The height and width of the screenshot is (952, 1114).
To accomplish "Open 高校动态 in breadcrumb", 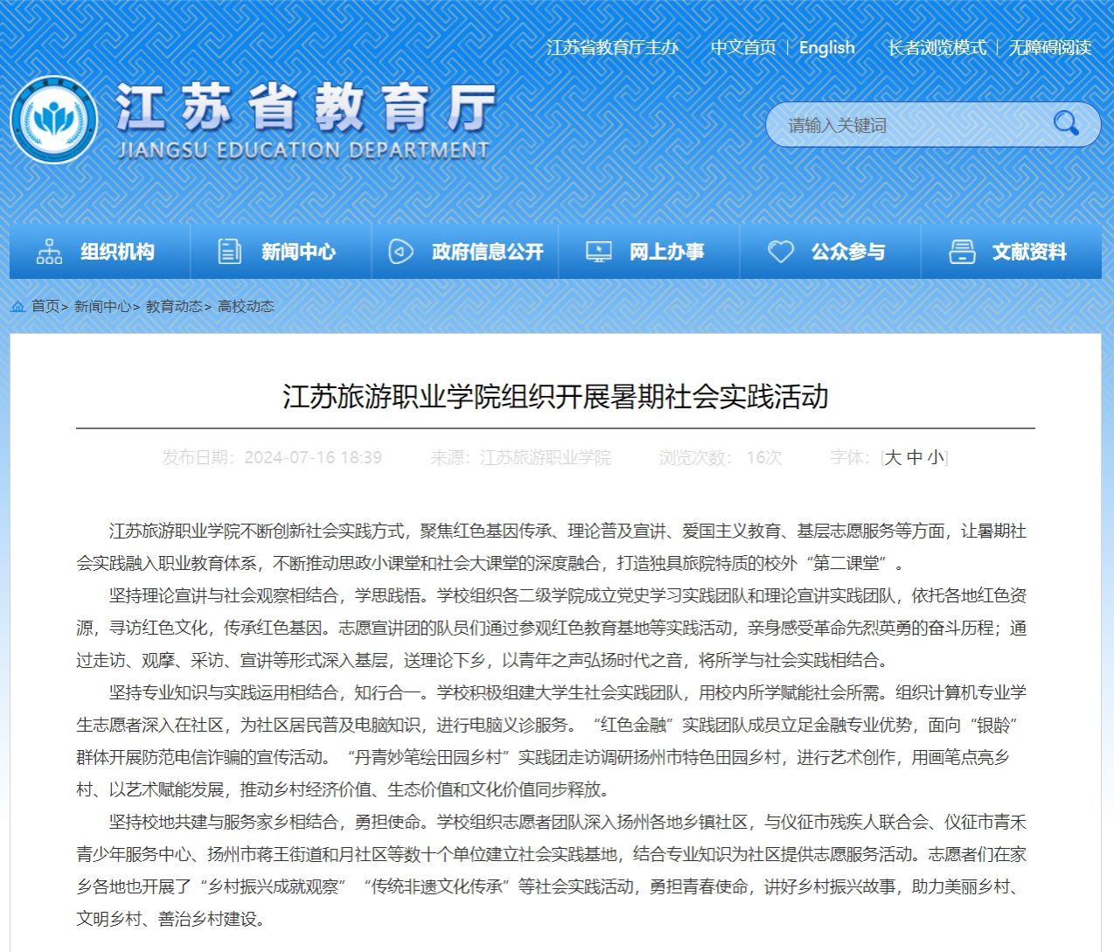I will 246,307.
